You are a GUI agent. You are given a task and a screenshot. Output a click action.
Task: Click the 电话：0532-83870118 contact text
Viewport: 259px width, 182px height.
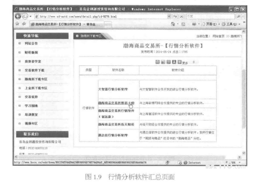tap(33, 148)
